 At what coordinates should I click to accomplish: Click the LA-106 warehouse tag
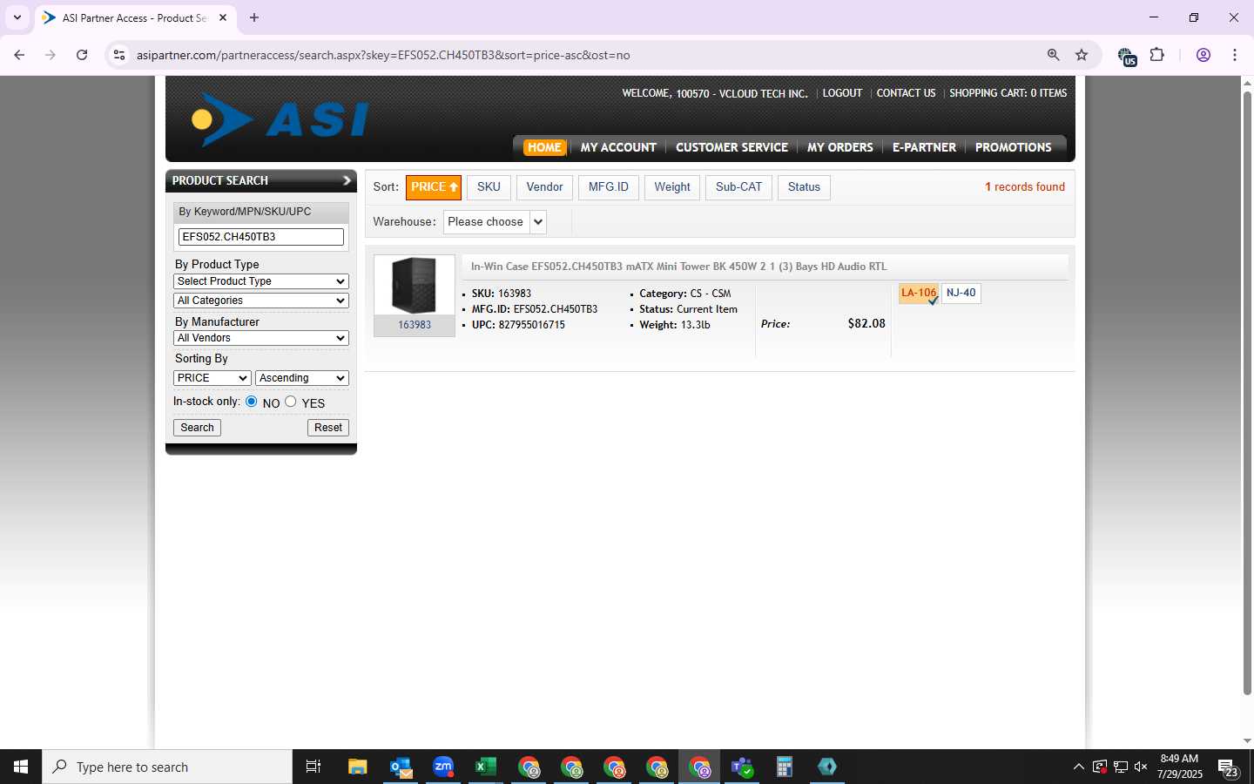[x=919, y=294]
